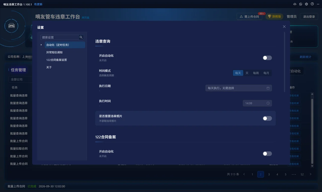Image resolution: width=322 pixels, height=192 pixels.
Task: Go to the previous page arrow in pagination
Action: pyautogui.click(x=244, y=174)
